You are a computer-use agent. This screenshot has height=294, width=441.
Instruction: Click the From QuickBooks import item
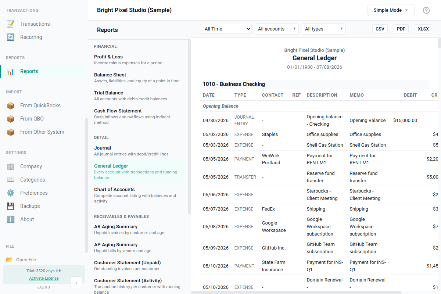click(43, 105)
